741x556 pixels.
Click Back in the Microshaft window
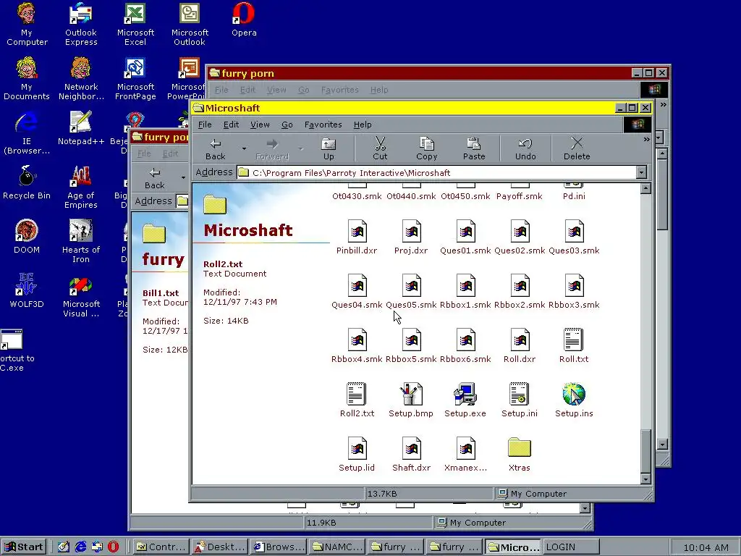point(216,148)
